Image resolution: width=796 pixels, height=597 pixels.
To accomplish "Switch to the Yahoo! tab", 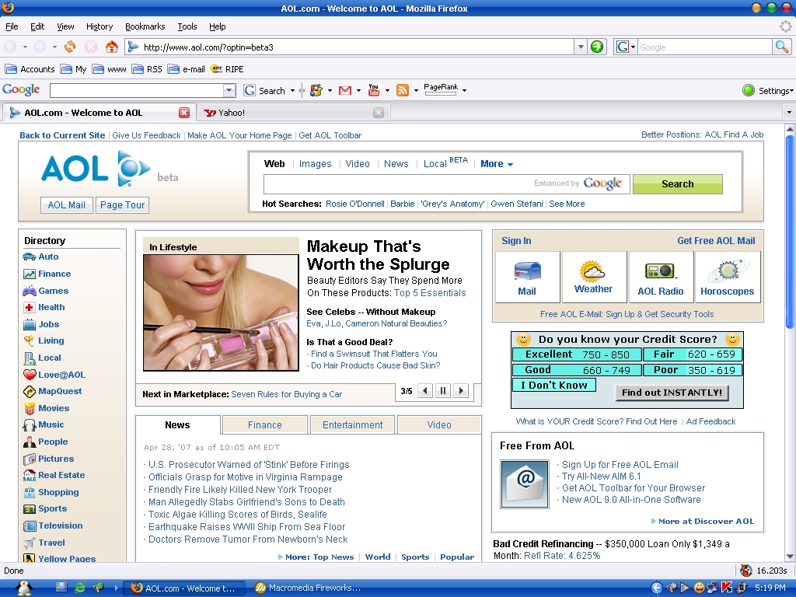I will click(x=293, y=113).
